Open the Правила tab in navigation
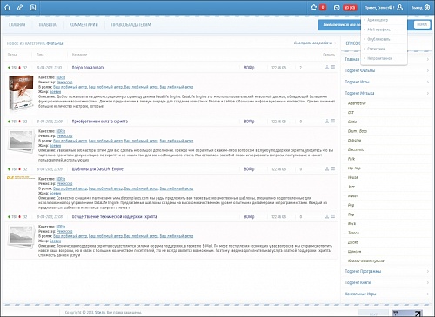The height and width of the screenshot is (317, 435). click(48, 25)
